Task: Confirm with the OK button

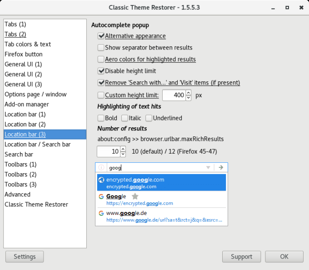Action: (x=284, y=257)
